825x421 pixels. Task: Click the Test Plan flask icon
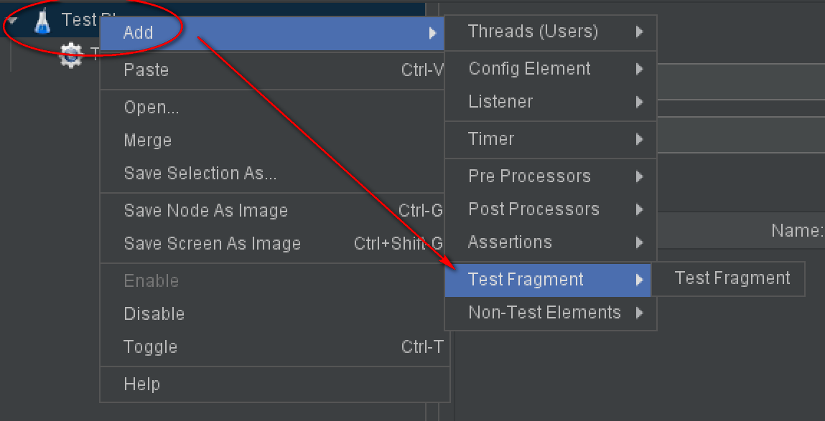(42, 22)
